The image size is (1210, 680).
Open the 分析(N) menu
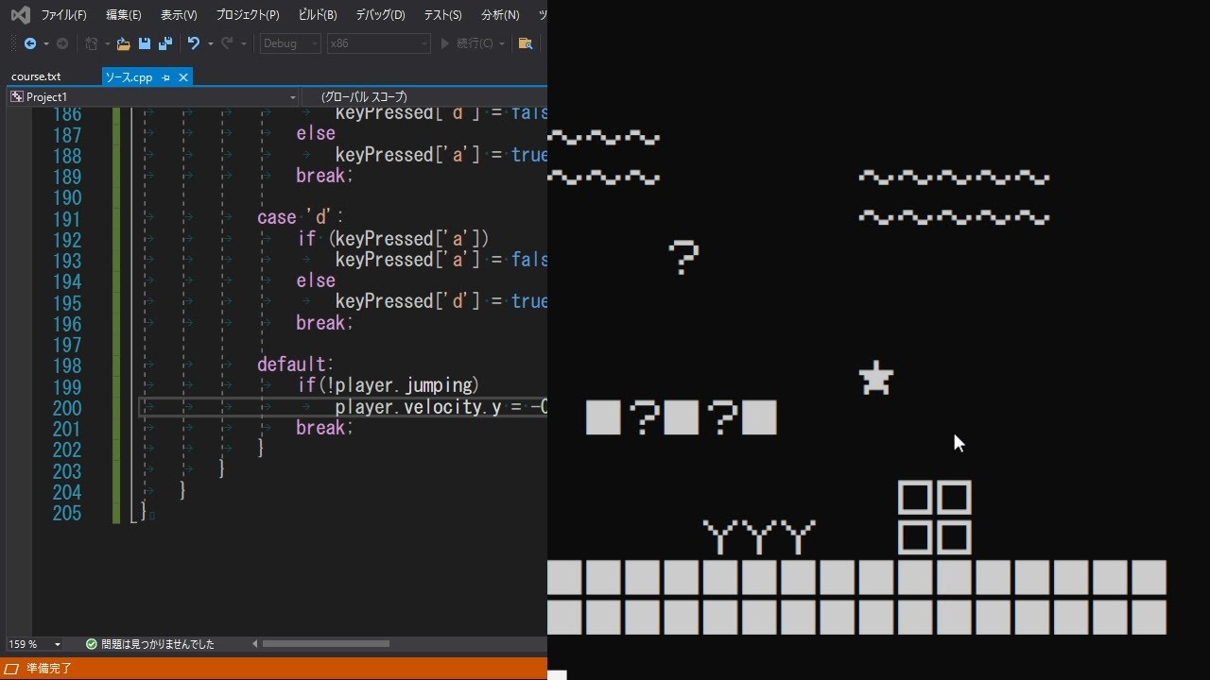click(x=500, y=15)
